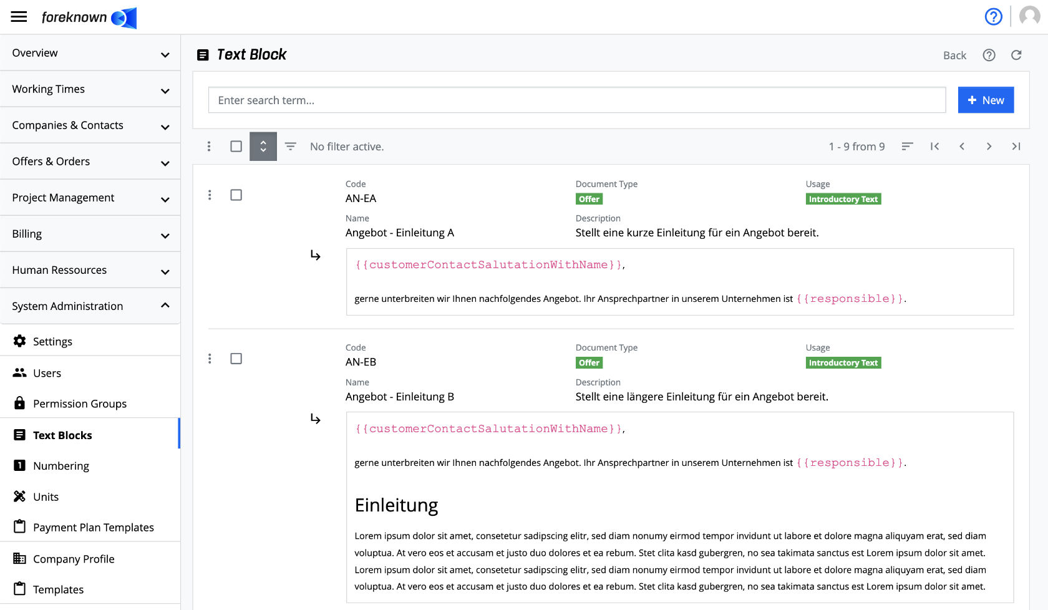Click the sort icon next to page count
Screen dimensions: 1048x610
pyautogui.click(x=908, y=147)
